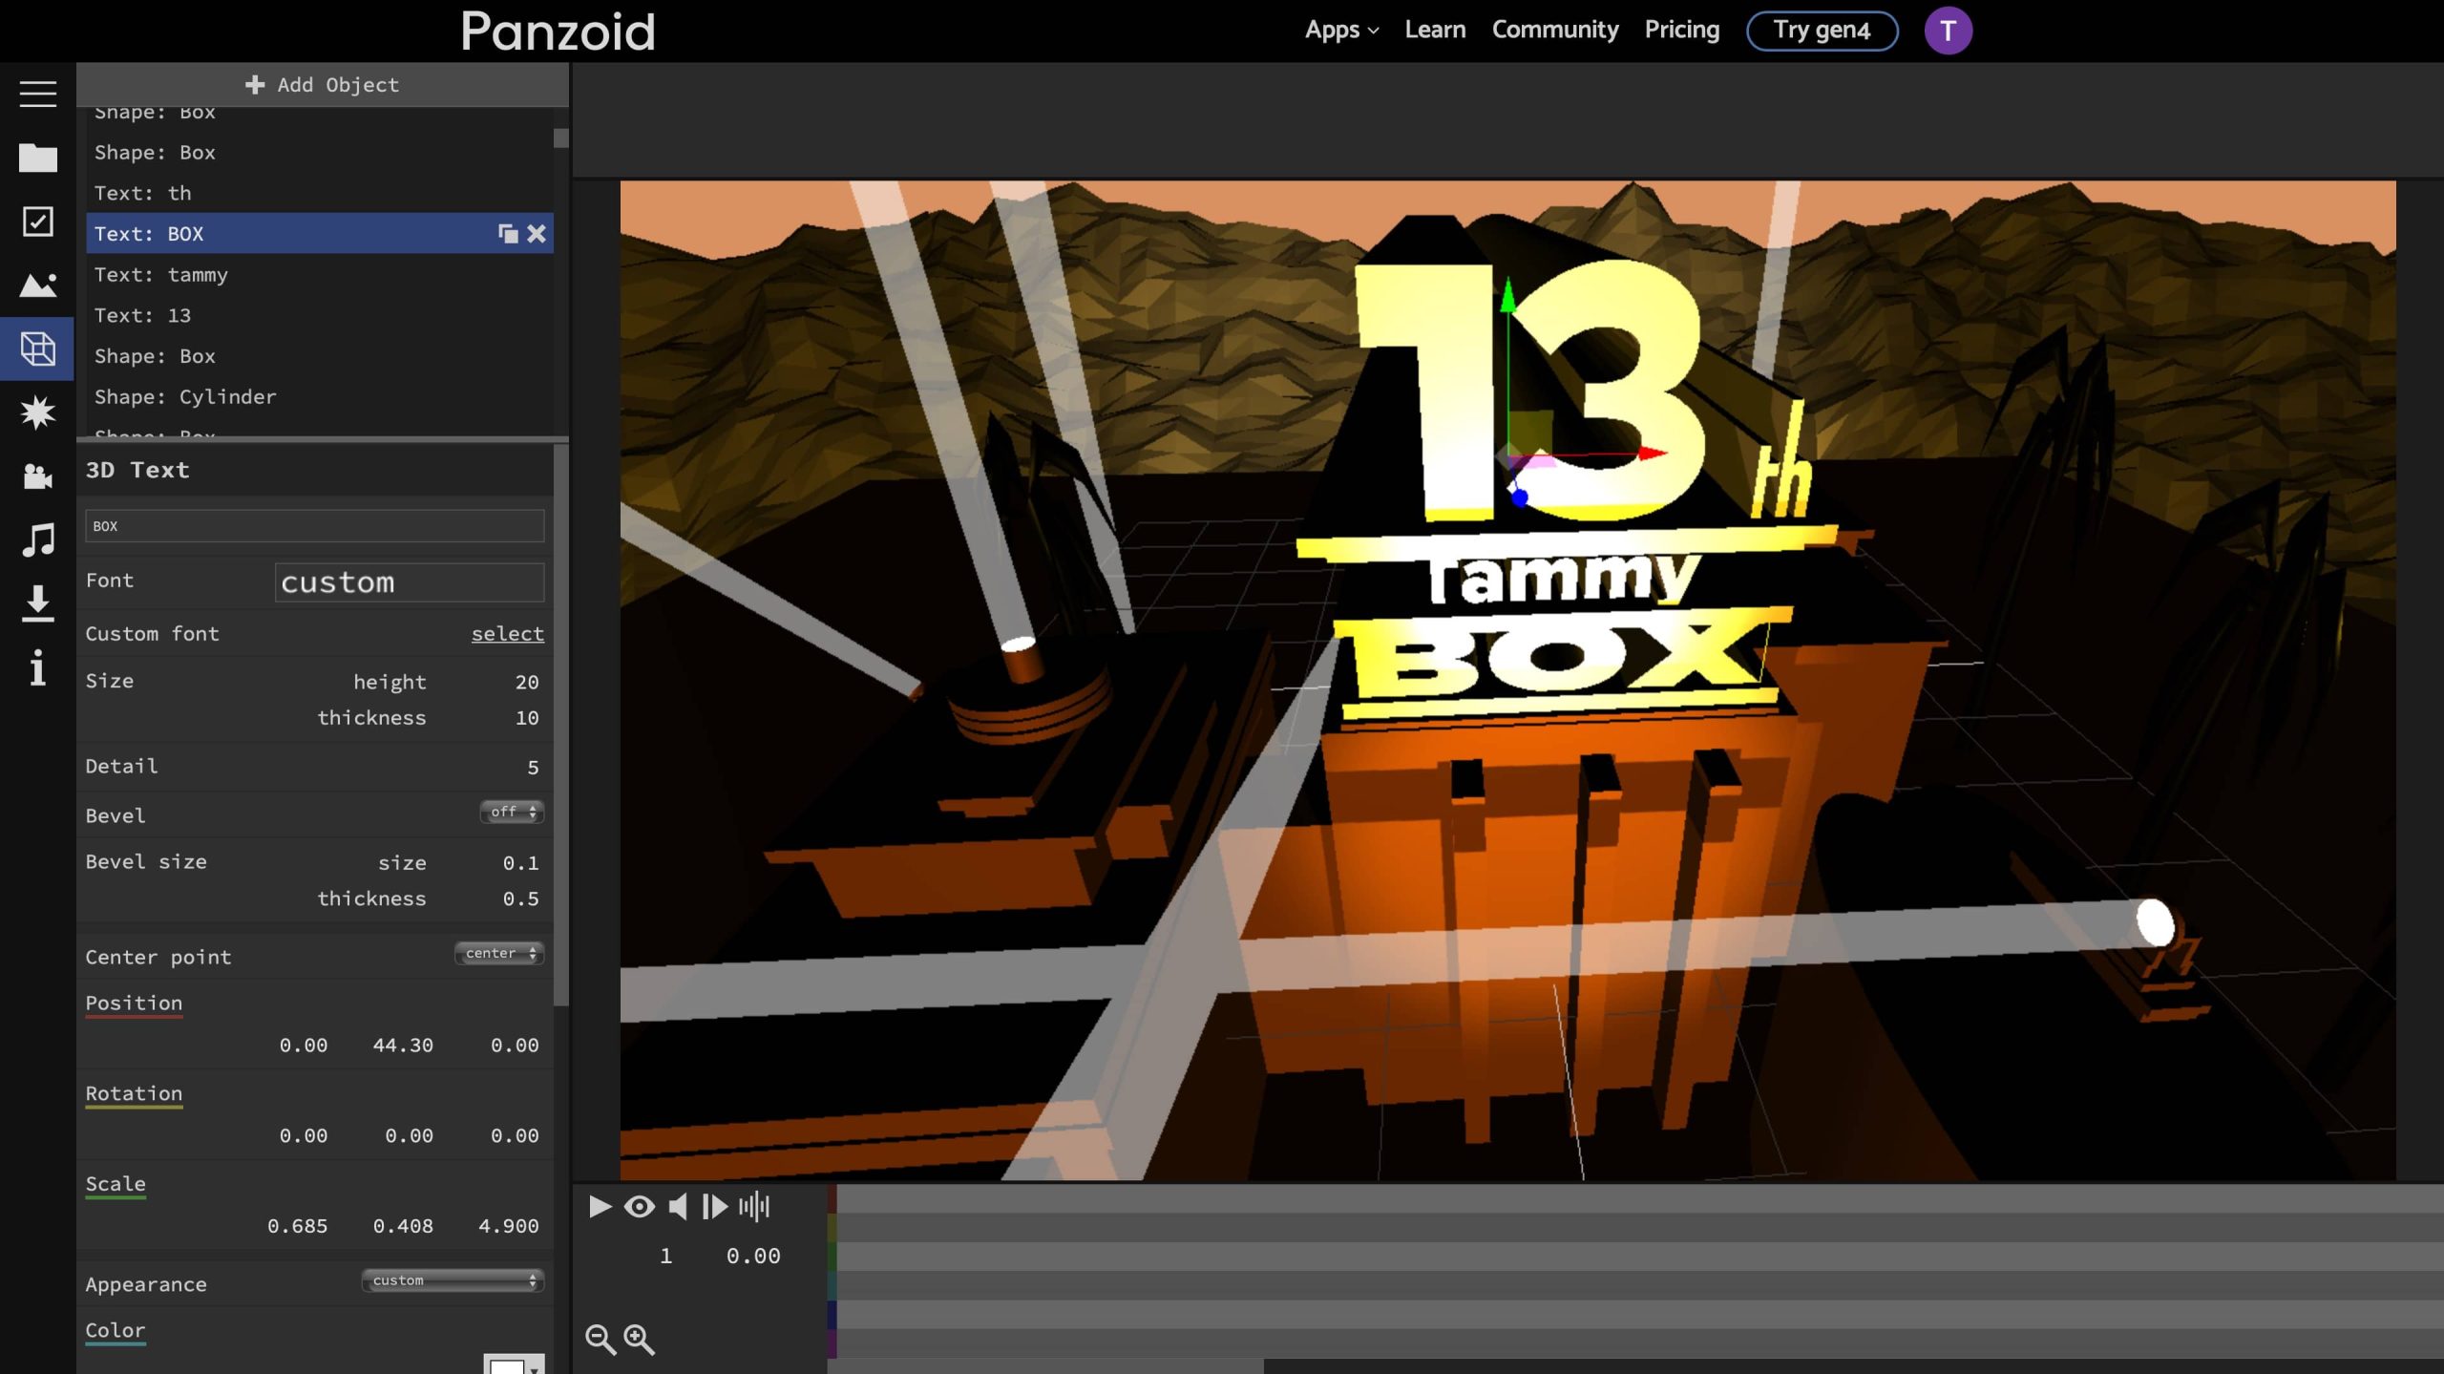Click the Try gen4 button

tap(1821, 30)
